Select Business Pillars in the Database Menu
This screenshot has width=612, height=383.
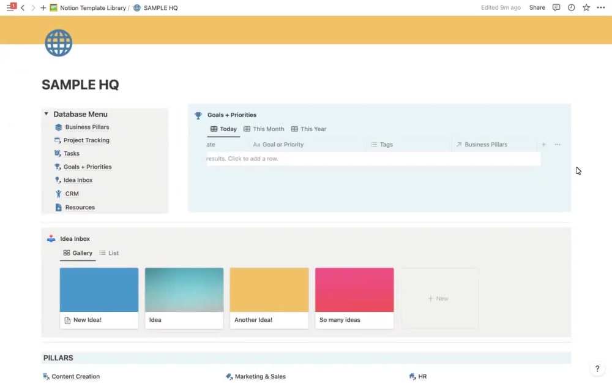86,127
